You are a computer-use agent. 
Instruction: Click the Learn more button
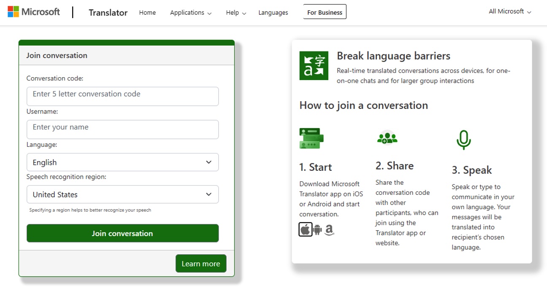click(x=201, y=263)
